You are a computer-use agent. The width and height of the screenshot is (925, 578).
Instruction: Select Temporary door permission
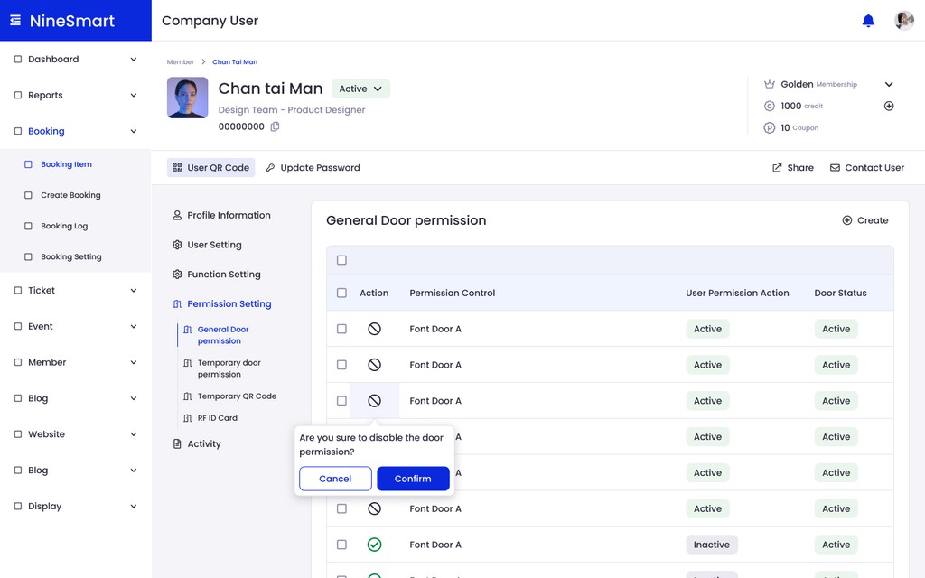[x=222, y=368]
